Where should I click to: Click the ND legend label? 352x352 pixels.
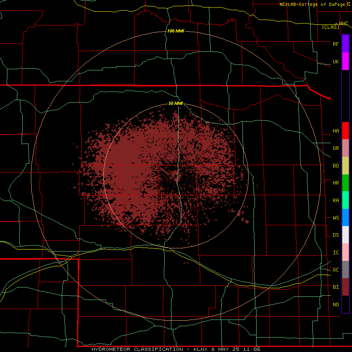tap(336, 305)
